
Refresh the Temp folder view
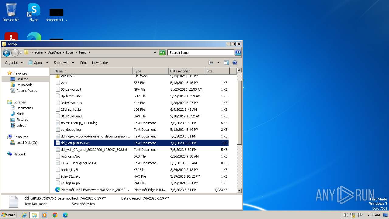tap(162, 53)
